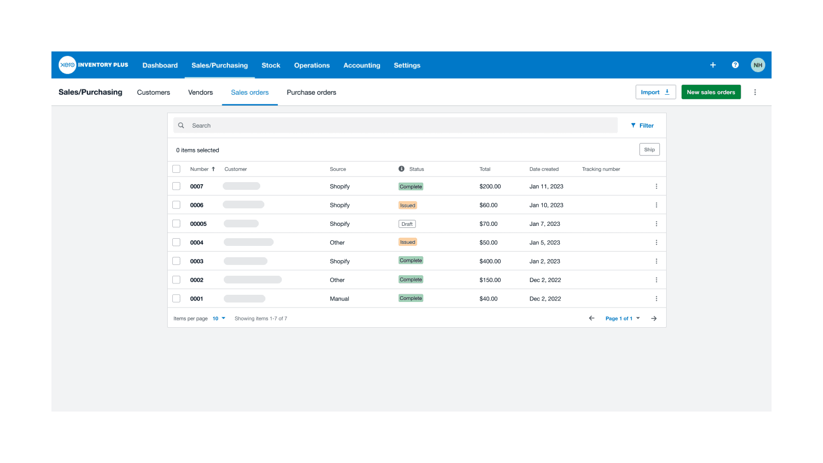Open the row actions menu for order 0007
This screenshot has height=463, width=823.
pos(656,186)
